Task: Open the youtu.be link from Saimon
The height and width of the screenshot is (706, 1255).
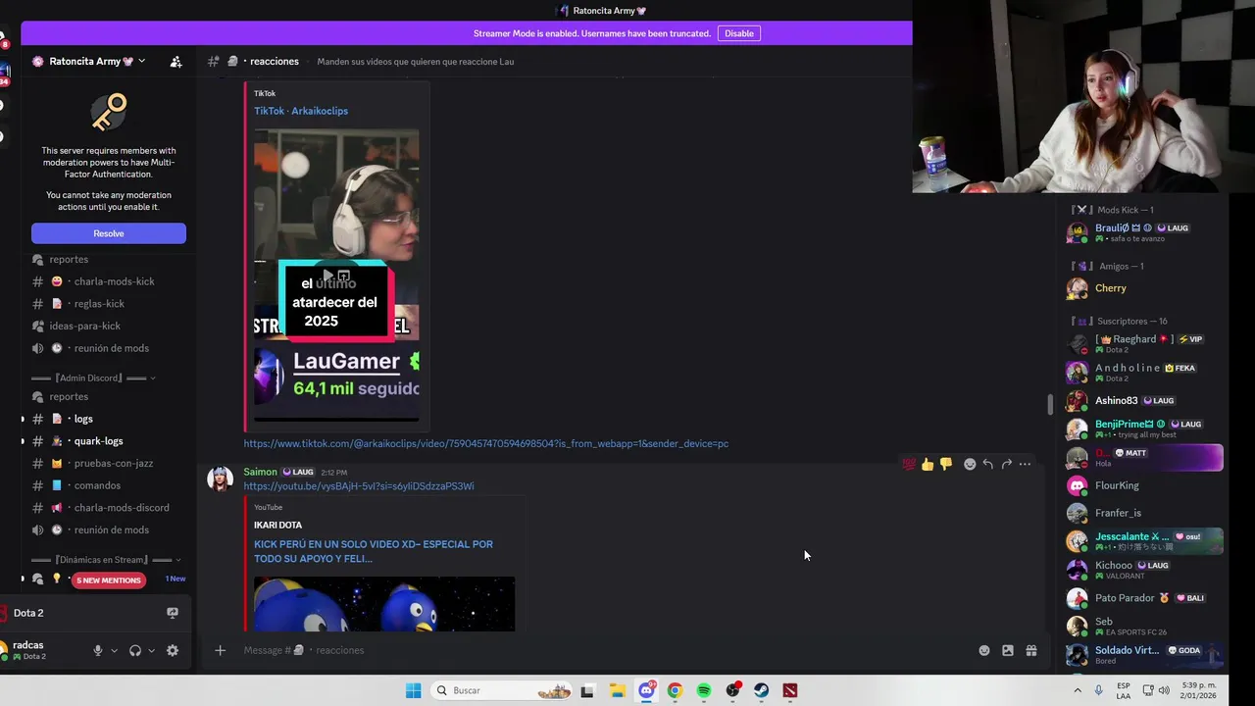Action: [x=359, y=486]
